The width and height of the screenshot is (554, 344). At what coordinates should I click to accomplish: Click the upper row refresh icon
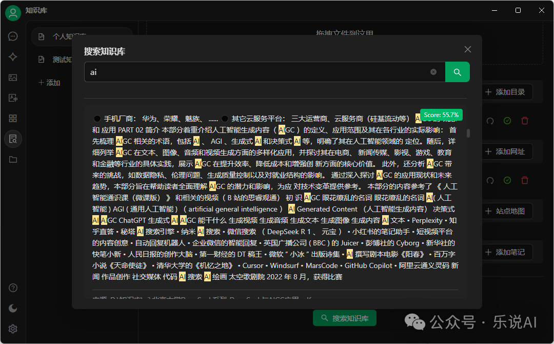click(x=490, y=121)
